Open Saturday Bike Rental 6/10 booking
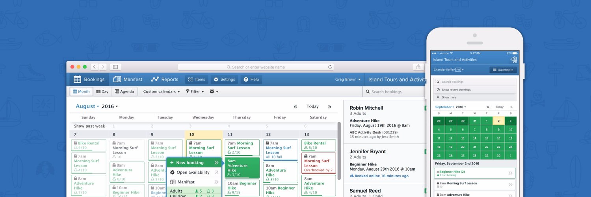This screenshot has width=591, height=197. (x=319, y=145)
